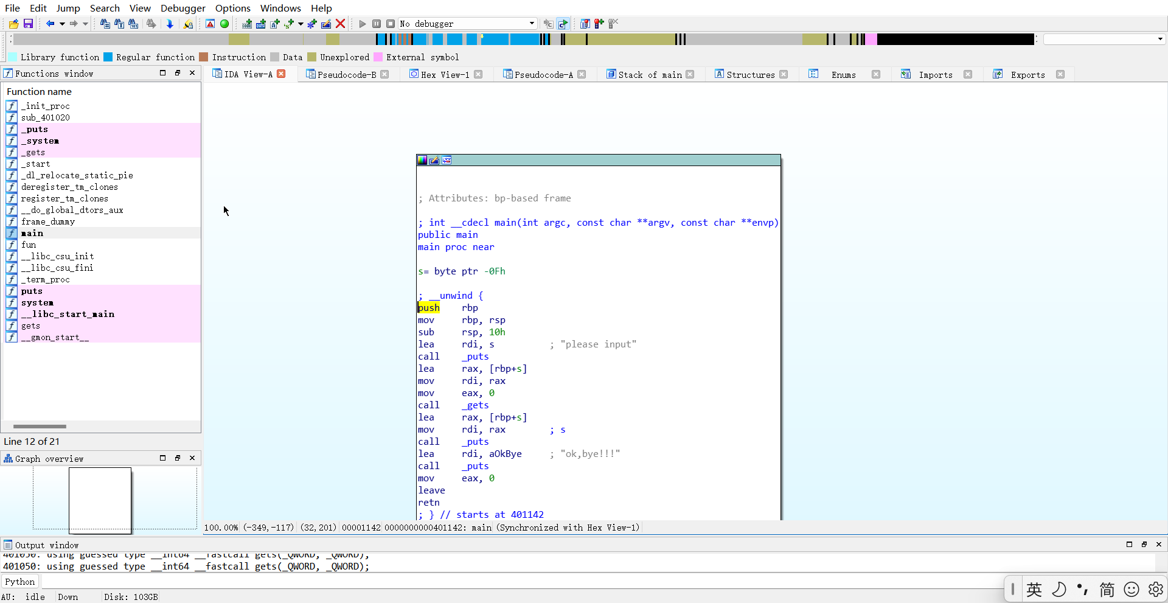
Task: Switch to the Hex View-1 tab
Action: [445, 75]
